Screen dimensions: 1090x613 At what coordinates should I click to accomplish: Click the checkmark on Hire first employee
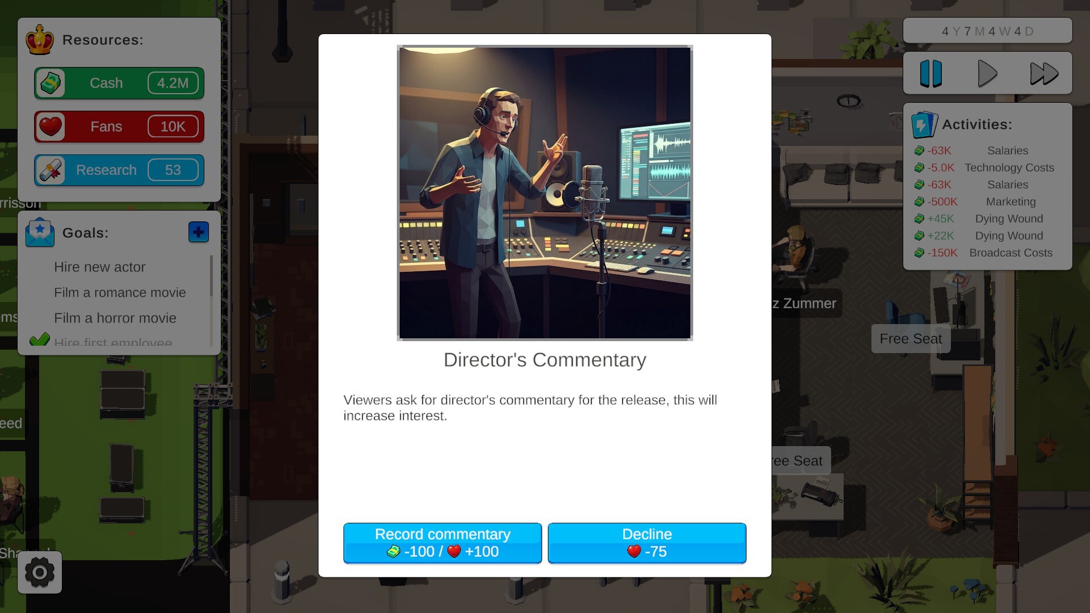[x=39, y=339]
